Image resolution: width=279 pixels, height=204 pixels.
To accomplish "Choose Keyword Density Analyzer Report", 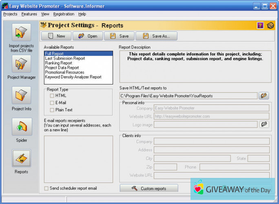I will [x=73, y=77].
